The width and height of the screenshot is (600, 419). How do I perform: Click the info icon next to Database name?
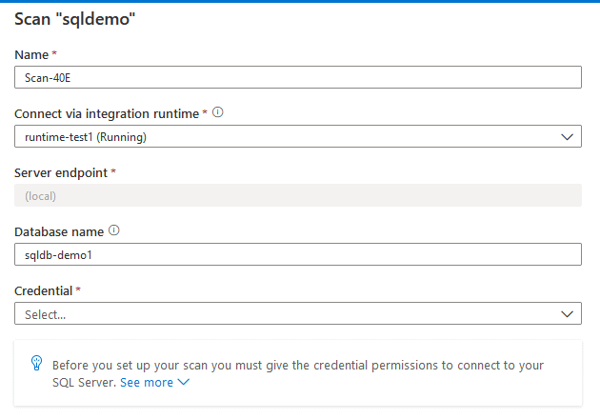tap(115, 230)
